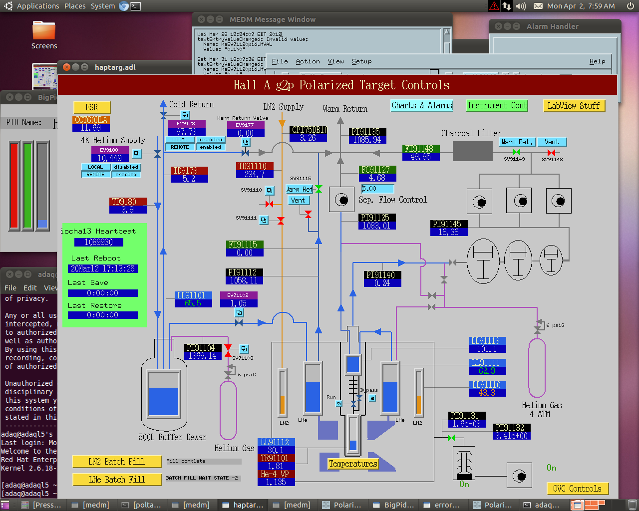Click the rightmost pump in the three-pump row
The height and width of the screenshot is (511, 639).
point(559,201)
